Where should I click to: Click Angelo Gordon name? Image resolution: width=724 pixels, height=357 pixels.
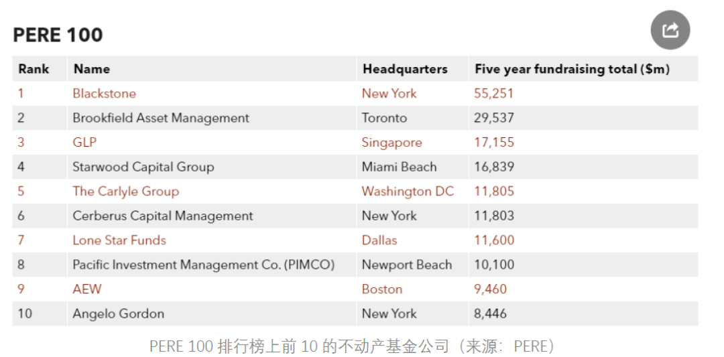(x=118, y=313)
